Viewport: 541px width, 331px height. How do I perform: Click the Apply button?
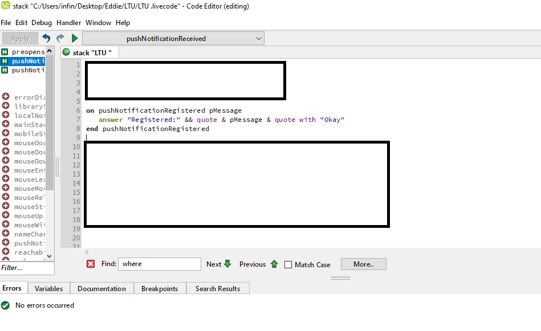[20, 39]
